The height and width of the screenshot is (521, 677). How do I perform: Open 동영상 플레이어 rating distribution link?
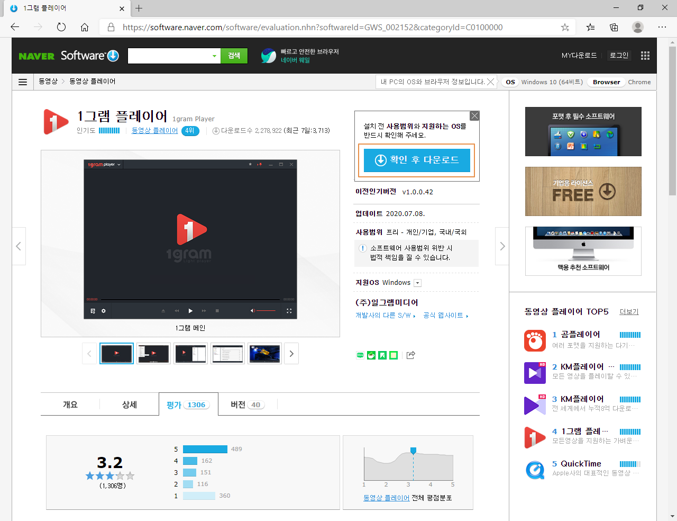(386, 498)
